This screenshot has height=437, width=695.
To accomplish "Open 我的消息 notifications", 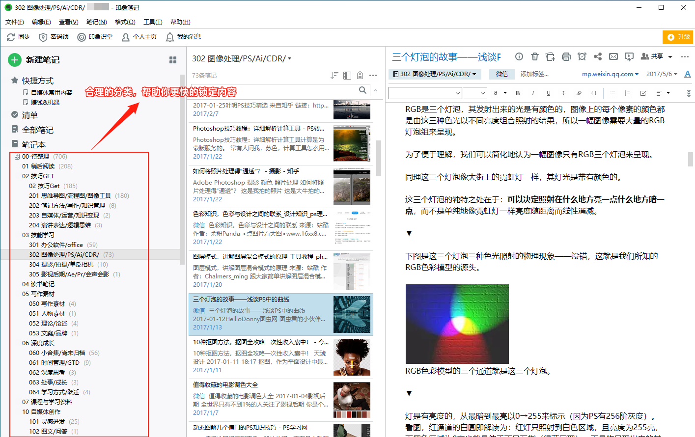I will 183,37.
